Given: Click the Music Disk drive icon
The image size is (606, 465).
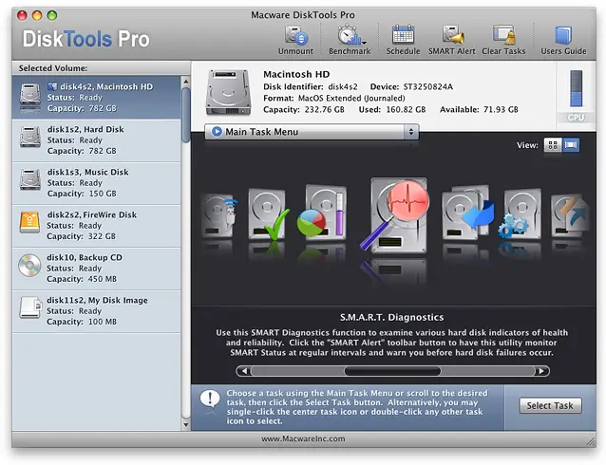Looking at the screenshot, I should [x=30, y=179].
